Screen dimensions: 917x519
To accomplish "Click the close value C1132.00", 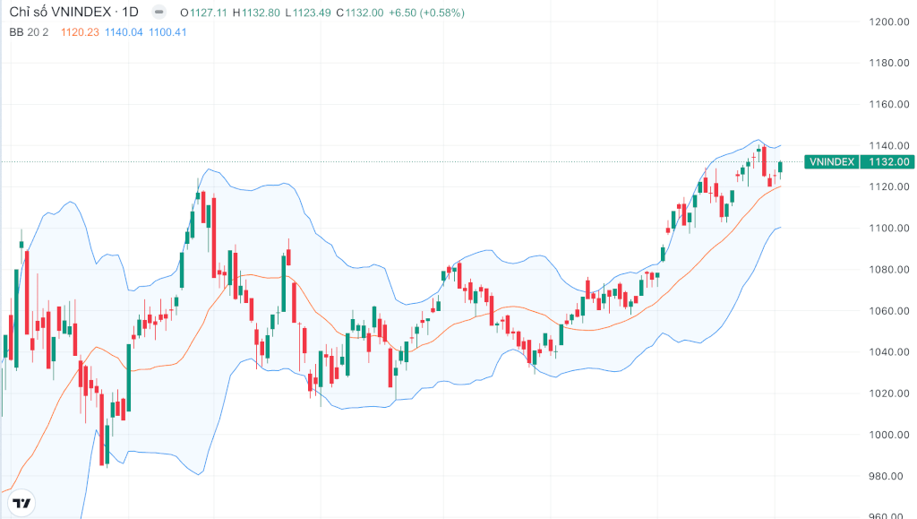I will [360, 13].
